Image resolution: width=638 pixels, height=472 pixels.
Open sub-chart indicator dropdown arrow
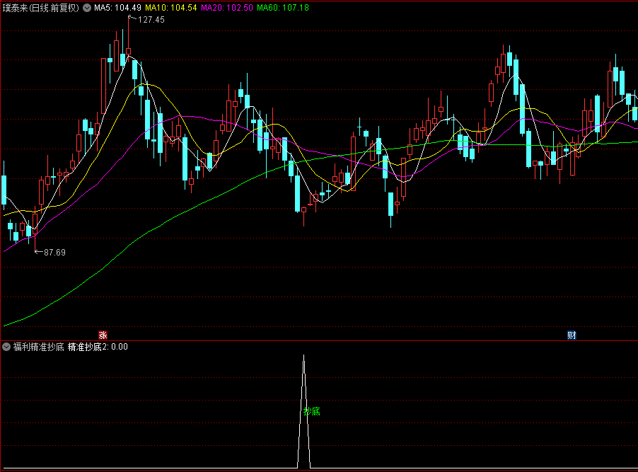pos(6,347)
